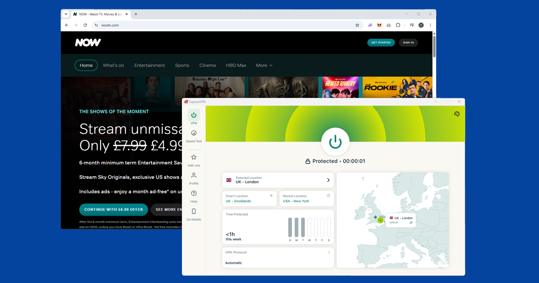Click the camera screenshot extension icon
The height and width of the screenshot is (283, 539).
(x=389, y=25)
